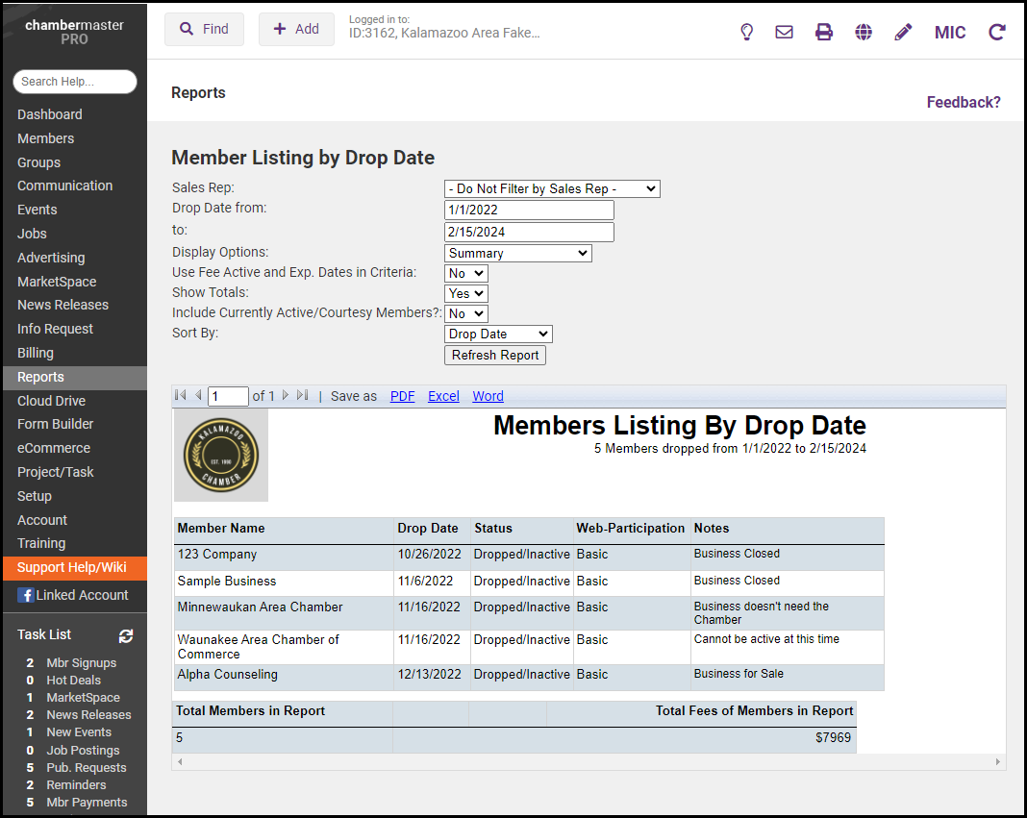
Task: Change the Show Totals dropdown
Action: [x=466, y=293]
